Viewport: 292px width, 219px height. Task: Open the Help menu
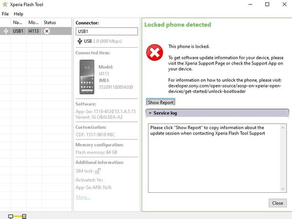(18, 14)
